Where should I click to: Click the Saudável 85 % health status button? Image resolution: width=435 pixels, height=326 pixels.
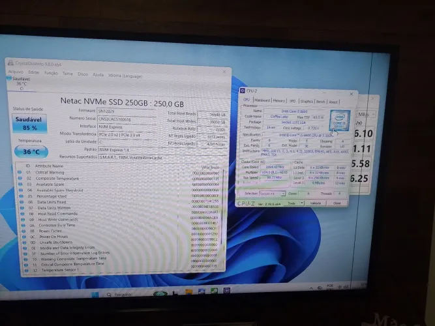pos(30,123)
